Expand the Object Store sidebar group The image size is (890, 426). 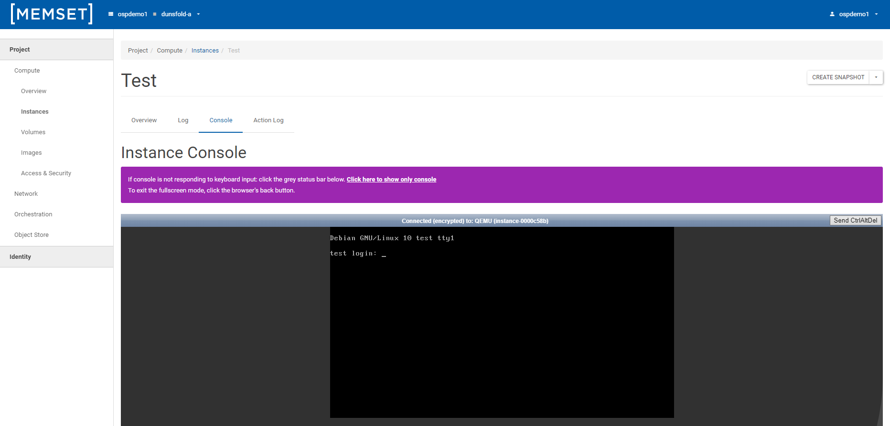click(x=56, y=235)
